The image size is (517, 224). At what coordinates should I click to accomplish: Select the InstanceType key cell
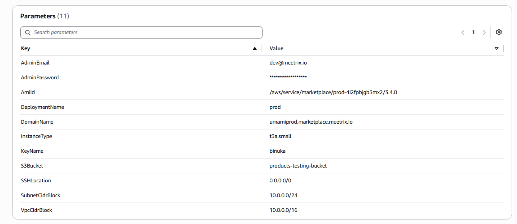point(36,136)
